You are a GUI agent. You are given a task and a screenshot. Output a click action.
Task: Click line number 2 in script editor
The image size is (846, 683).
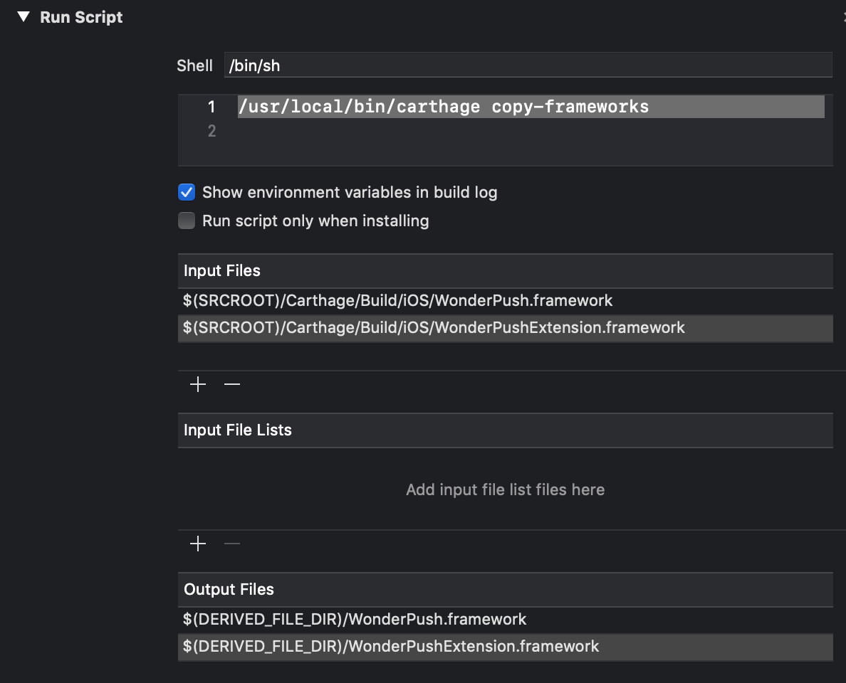(211, 131)
